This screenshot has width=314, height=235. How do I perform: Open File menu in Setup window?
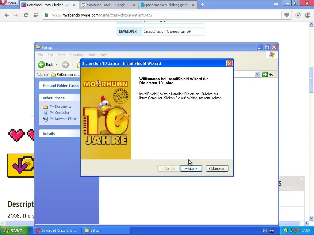point(40,55)
